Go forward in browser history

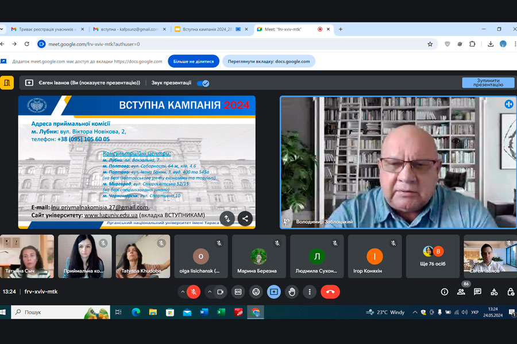14,44
